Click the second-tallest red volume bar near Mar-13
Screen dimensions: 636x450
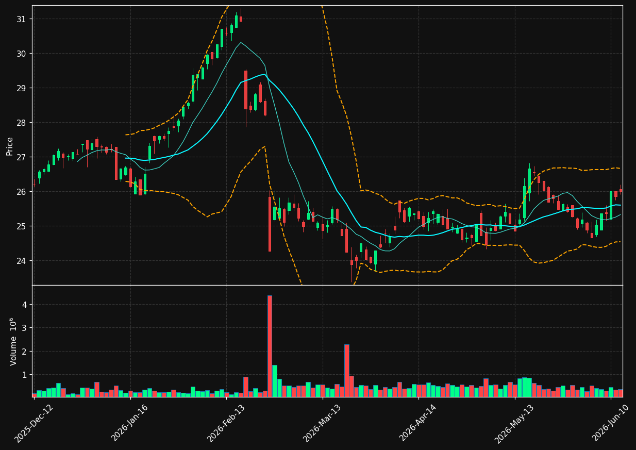347,371
